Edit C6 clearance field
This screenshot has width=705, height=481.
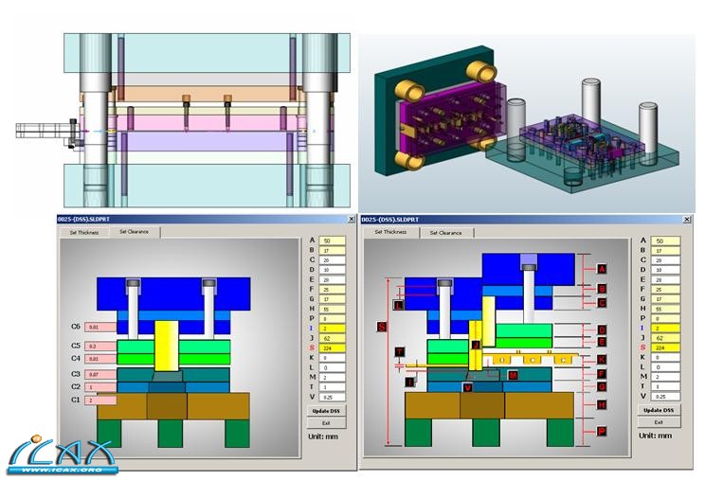point(100,327)
